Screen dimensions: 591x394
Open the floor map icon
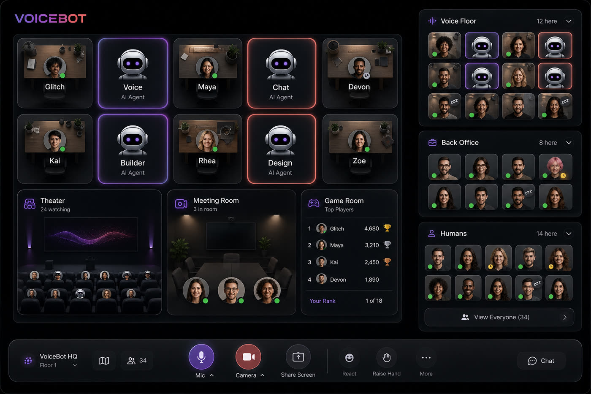tap(104, 361)
